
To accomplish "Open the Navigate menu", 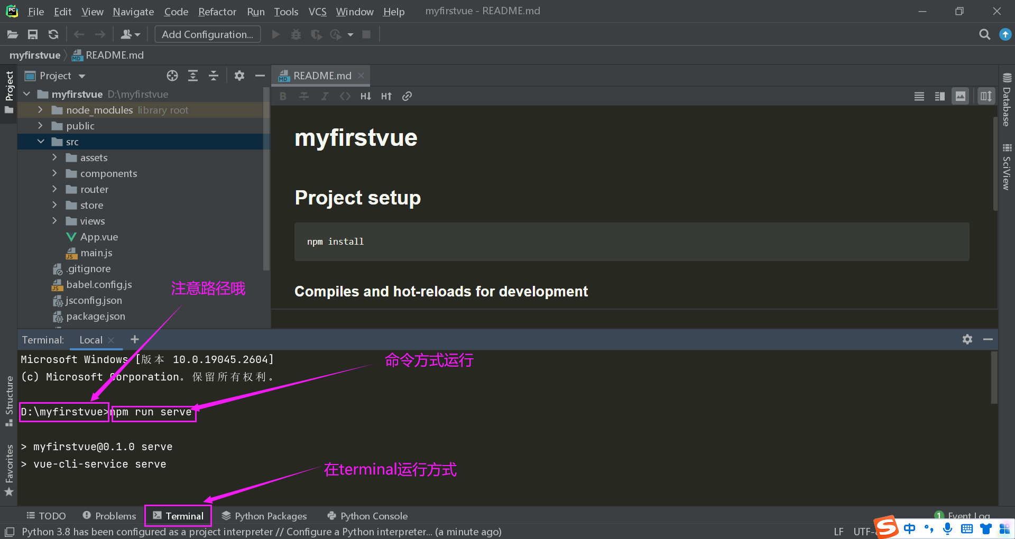I will coord(133,12).
